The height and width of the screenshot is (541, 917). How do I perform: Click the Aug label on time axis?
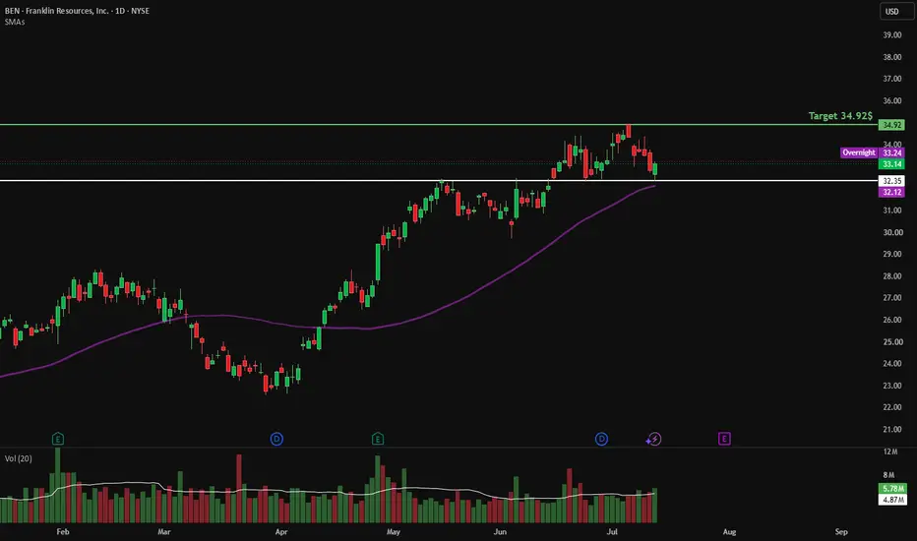pyautogui.click(x=729, y=531)
